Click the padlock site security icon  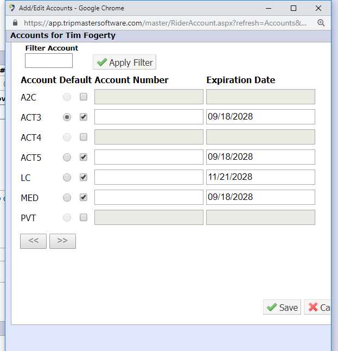pyautogui.click(x=15, y=23)
